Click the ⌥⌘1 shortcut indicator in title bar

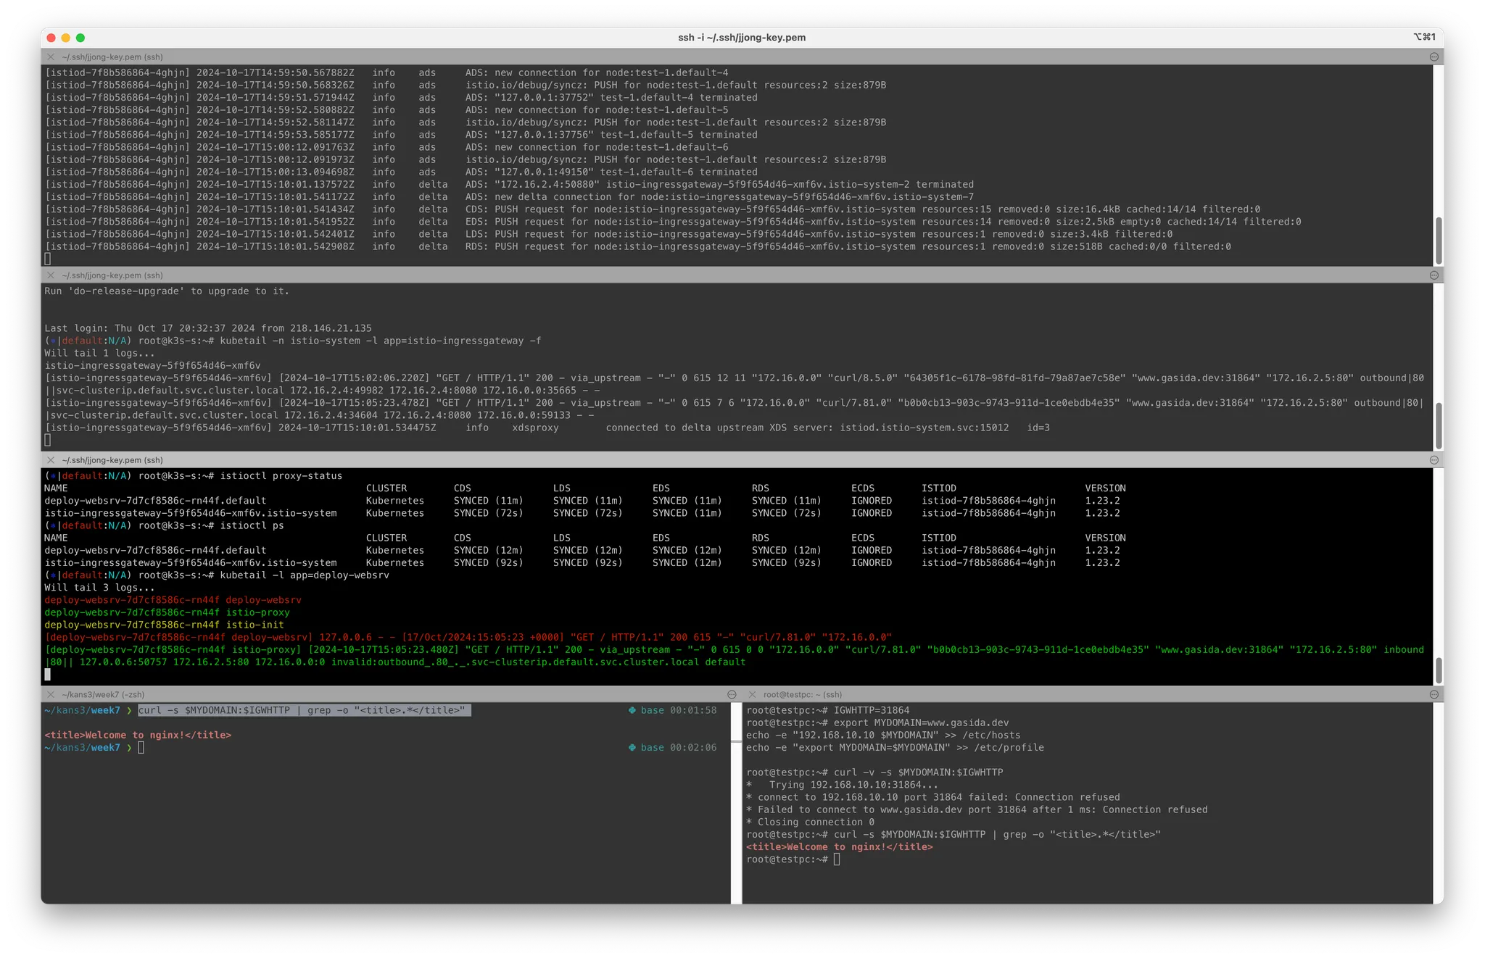pyautogui.click(x=1424, y=37)
